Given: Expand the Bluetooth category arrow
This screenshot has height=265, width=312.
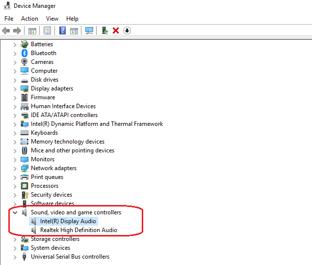Looking at the screenshot, I should coord(15,53).
